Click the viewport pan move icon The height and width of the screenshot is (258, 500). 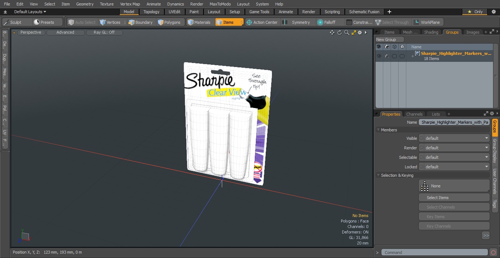tap(332, 33)
